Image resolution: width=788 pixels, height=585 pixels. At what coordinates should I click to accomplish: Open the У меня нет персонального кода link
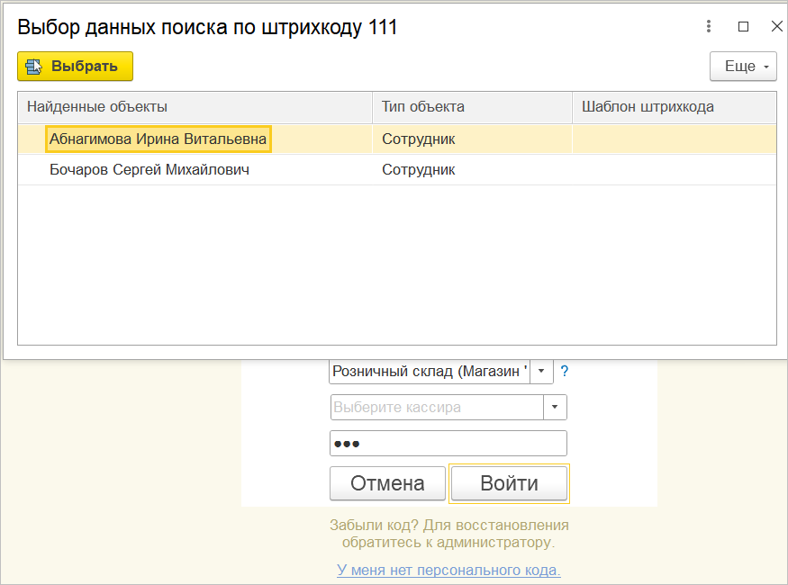[448, 570]
